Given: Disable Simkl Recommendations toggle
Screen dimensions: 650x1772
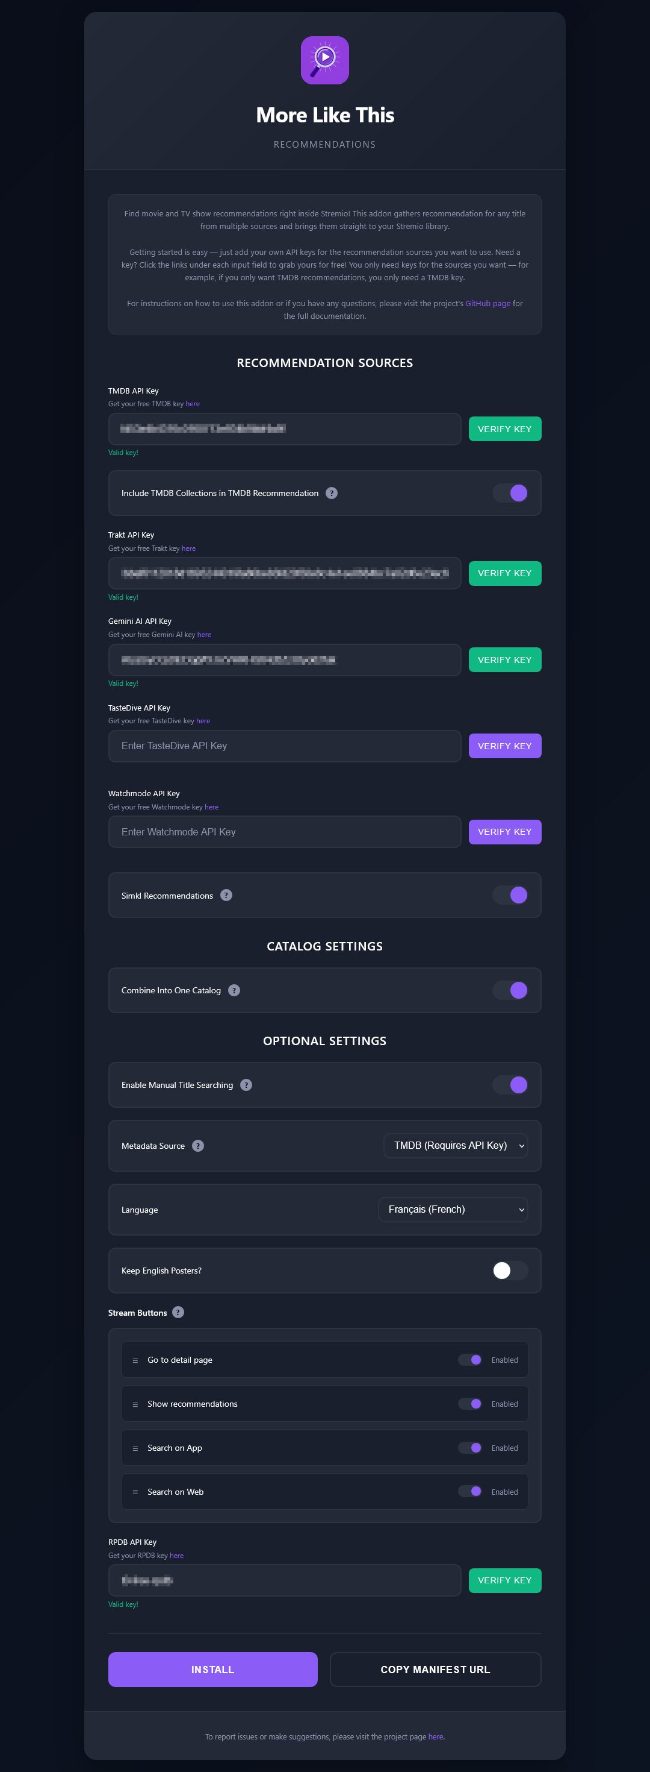Looking at the screenshot, I should 510,895.
